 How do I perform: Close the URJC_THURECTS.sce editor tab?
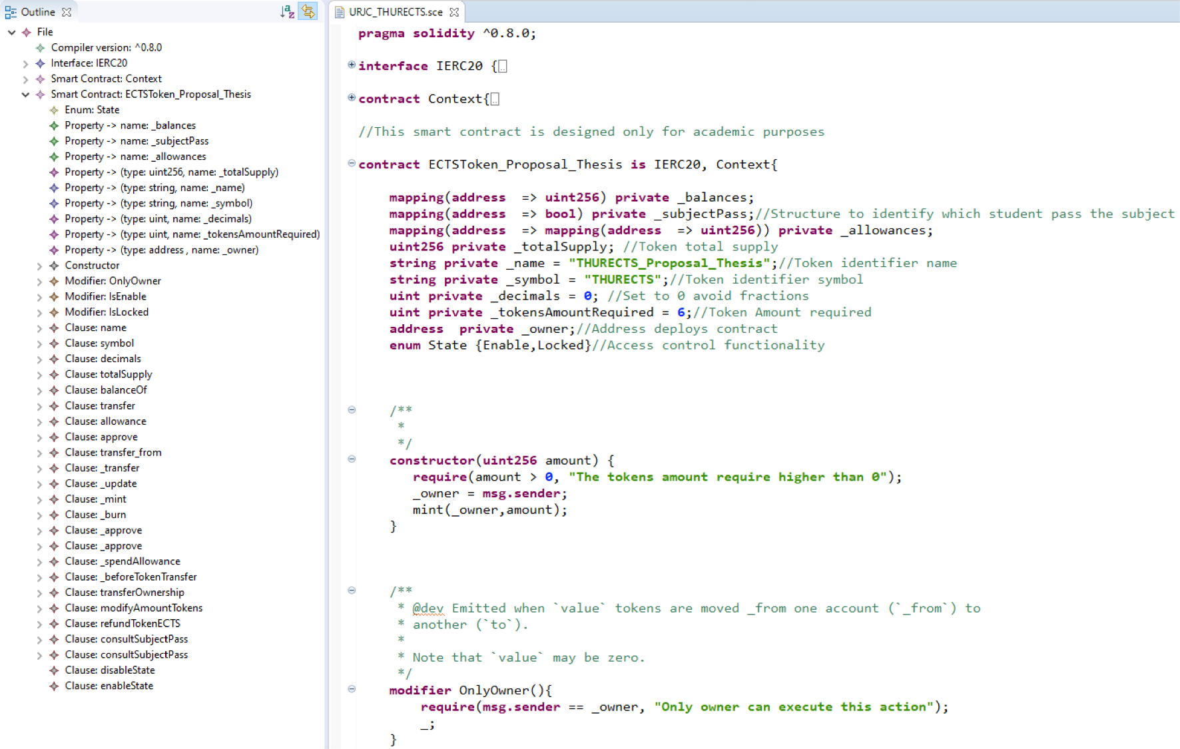[454, 12]
